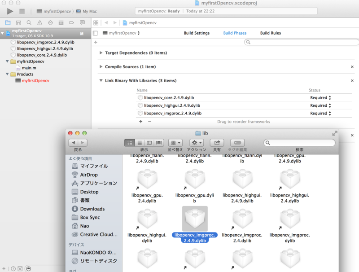Open the Breakpoint navigator

point(71,22)
